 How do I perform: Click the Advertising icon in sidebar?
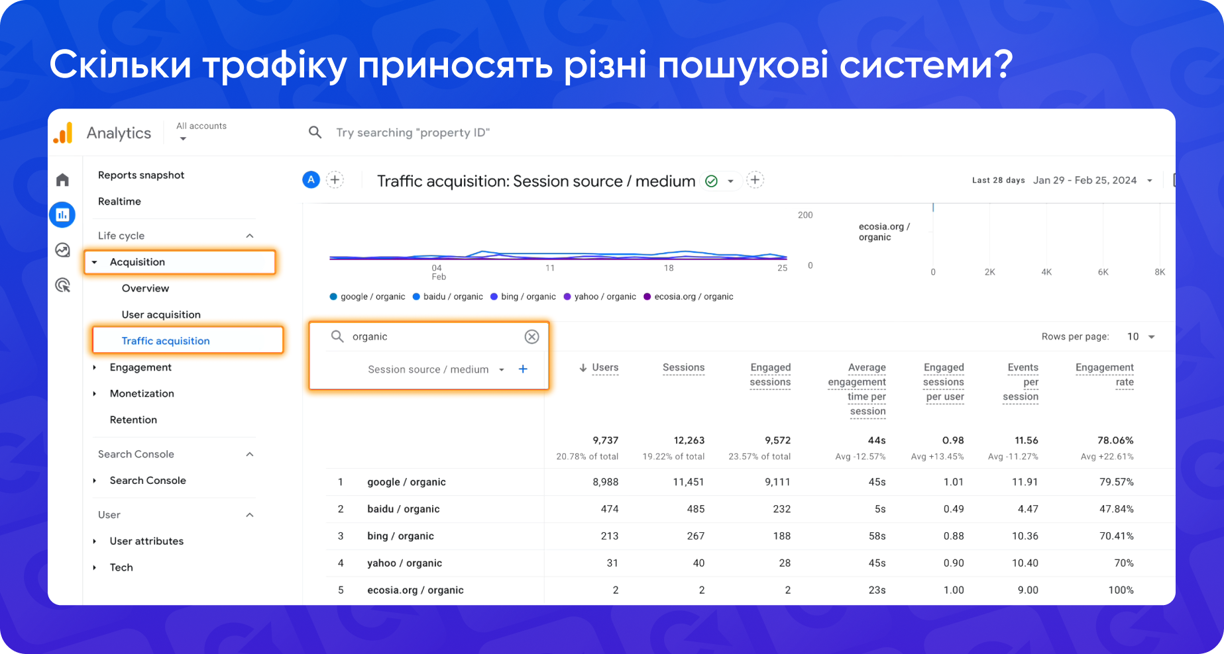click(62, 285)
